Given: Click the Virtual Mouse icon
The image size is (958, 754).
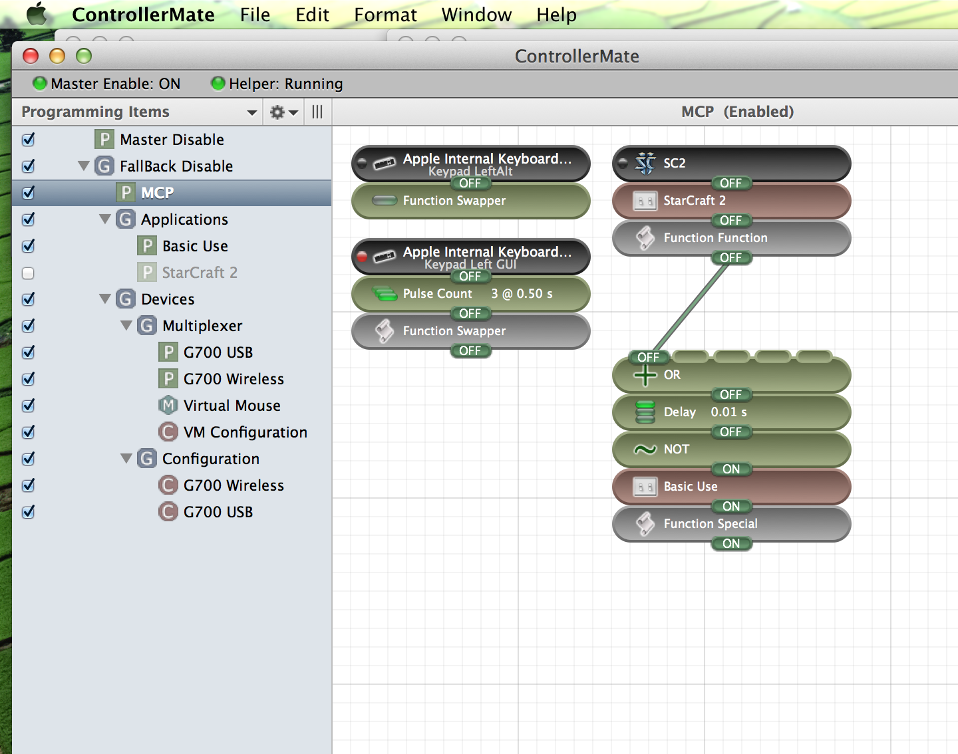Looking at the screenshot, I should click(168, 406).
